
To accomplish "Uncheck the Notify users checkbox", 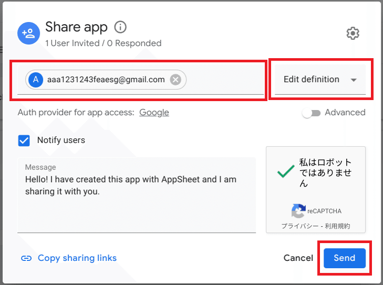I will [24, 140].
